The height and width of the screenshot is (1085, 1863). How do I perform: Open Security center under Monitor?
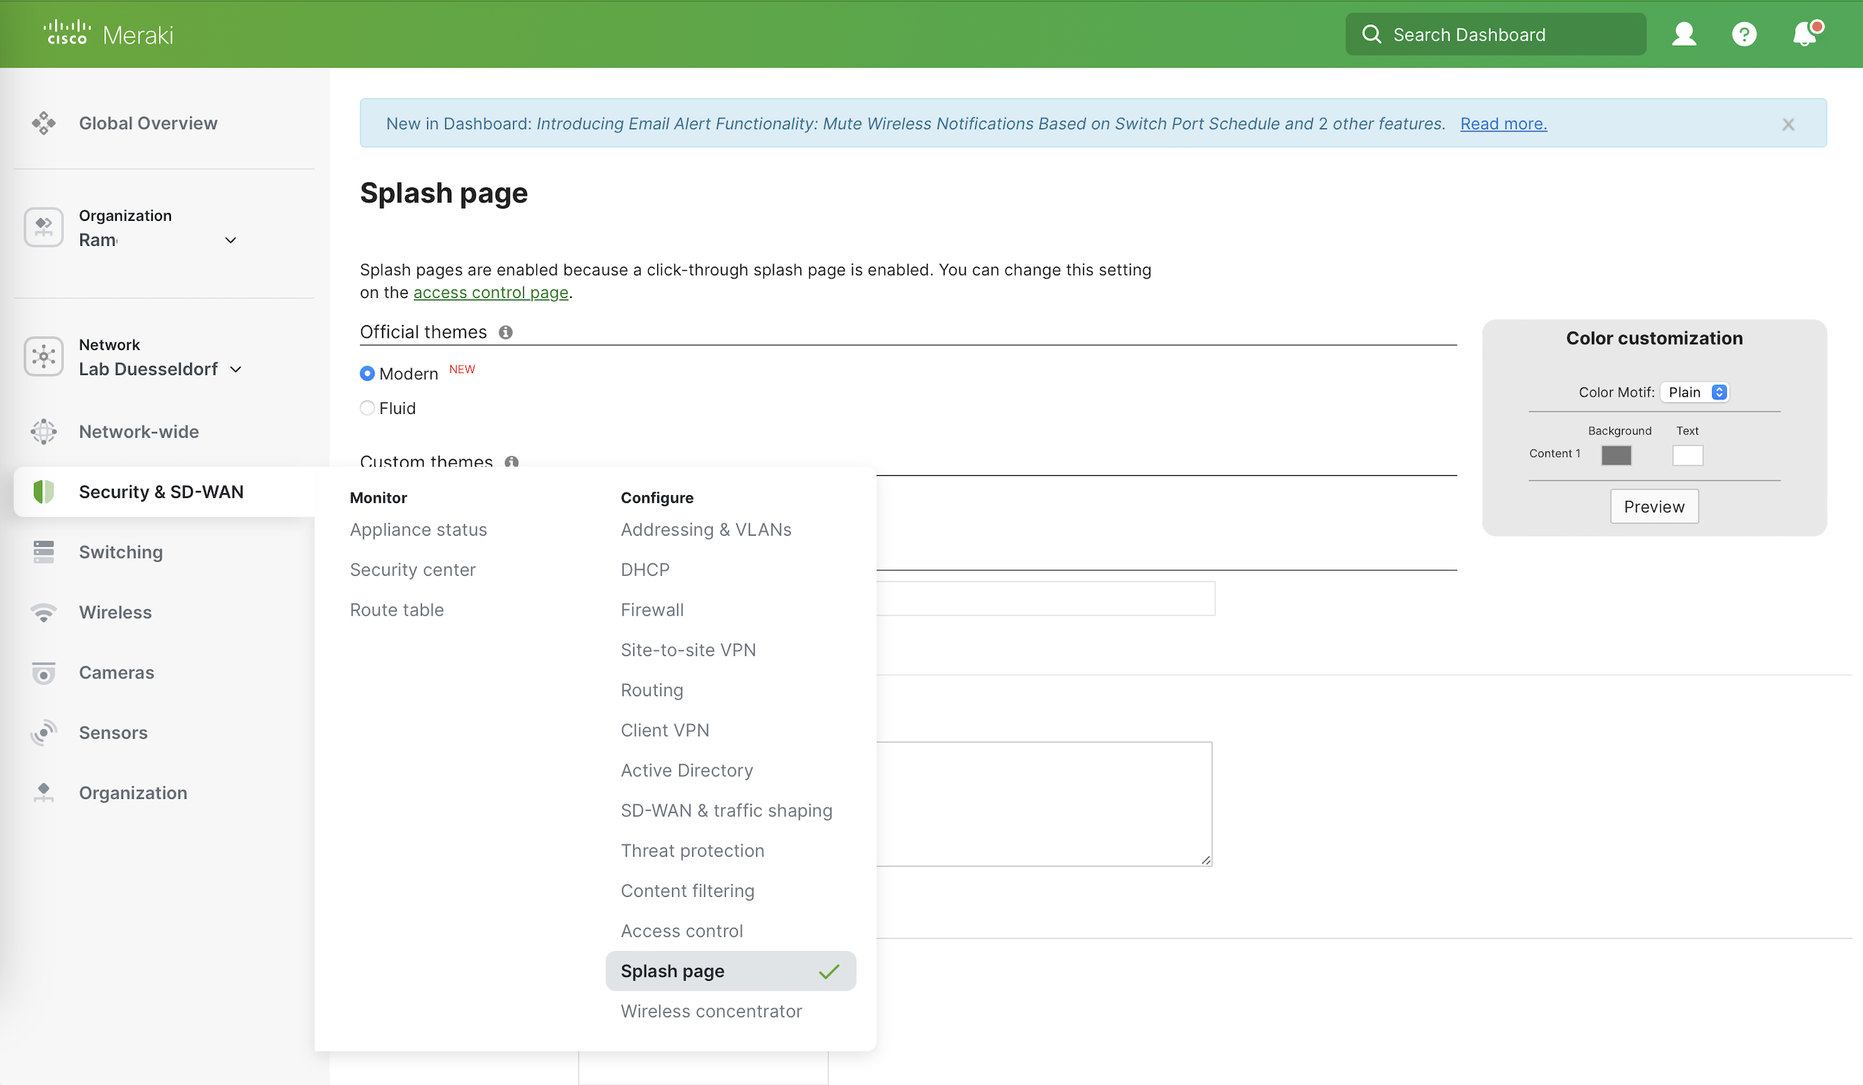(x=413, y=569)
